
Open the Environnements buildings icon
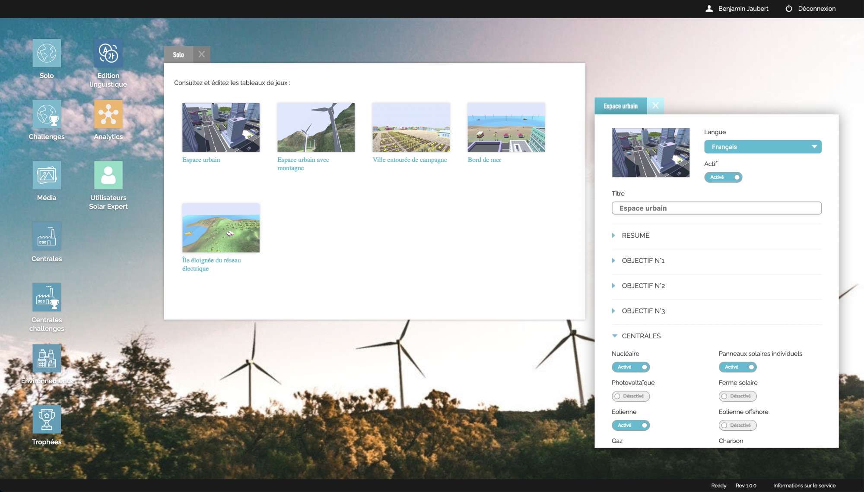[x=47, y=358]
